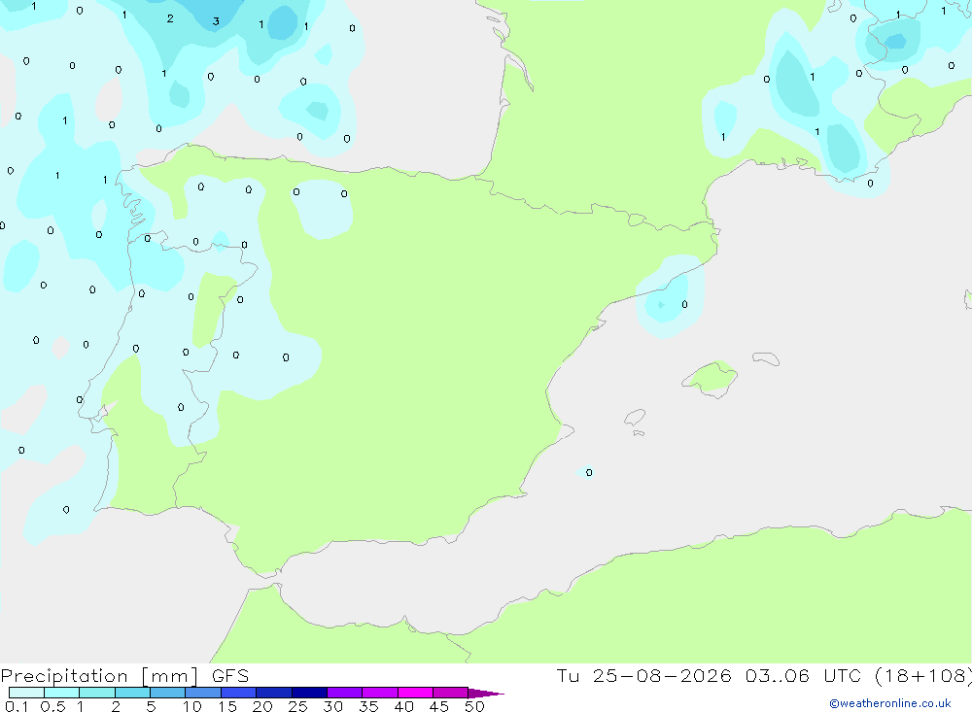Click the 'GFS' model label
972x712 pixels.
point(230,675)
